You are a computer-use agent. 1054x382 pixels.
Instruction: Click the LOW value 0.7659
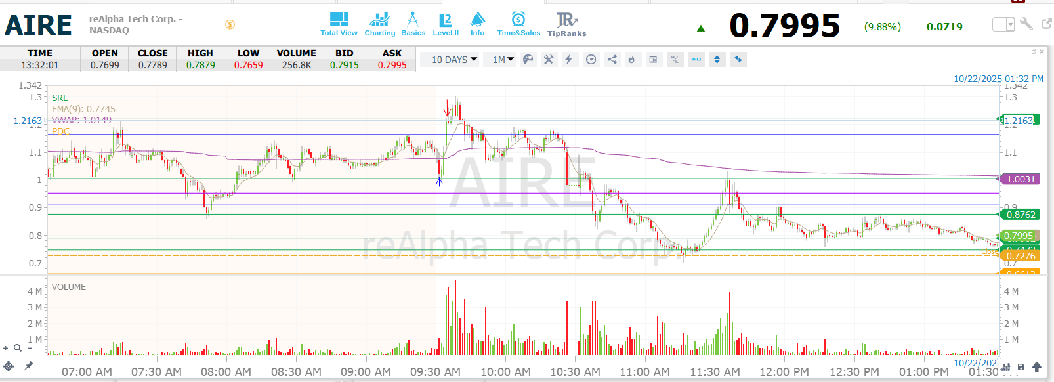[x=248, y=65]
